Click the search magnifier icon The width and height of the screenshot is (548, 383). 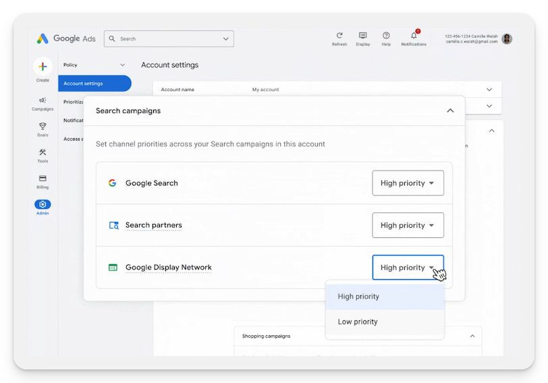pos(112,38)
